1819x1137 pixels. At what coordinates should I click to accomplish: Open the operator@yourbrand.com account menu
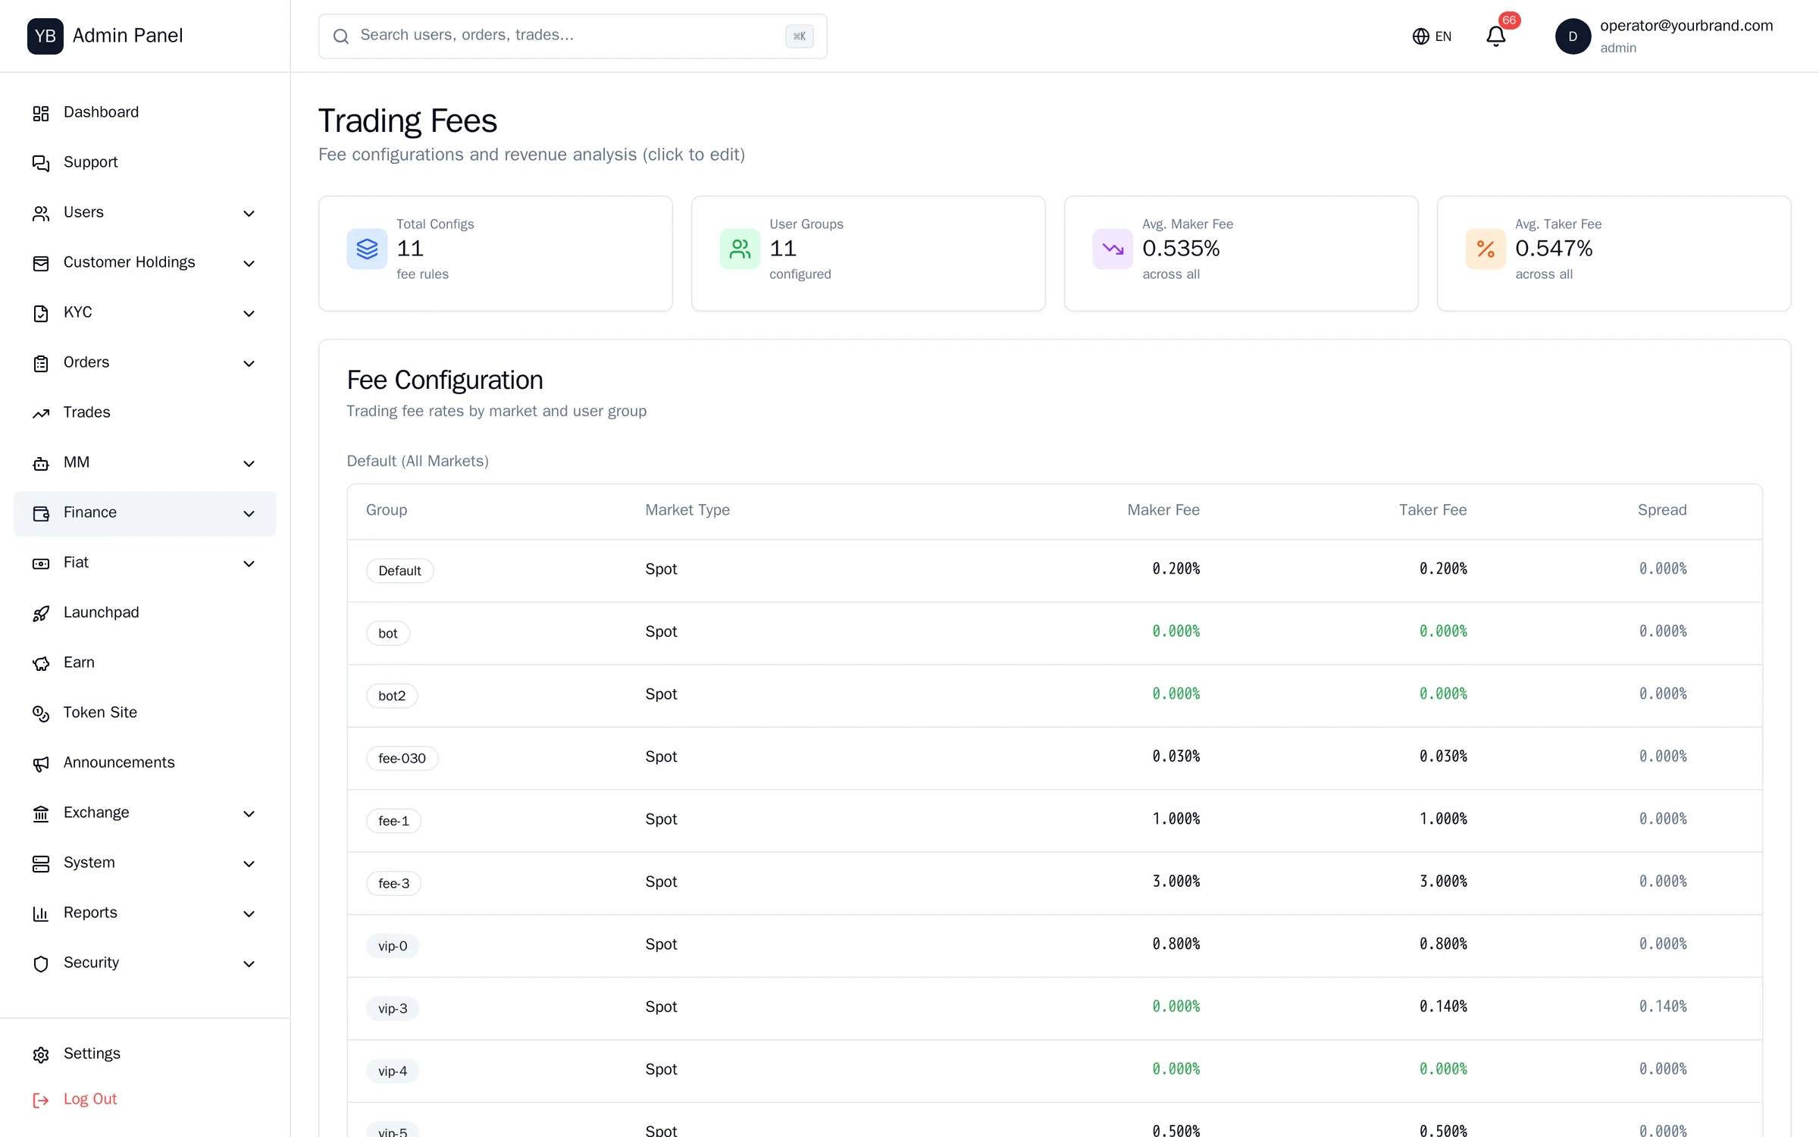click(x=1664, y=36)
